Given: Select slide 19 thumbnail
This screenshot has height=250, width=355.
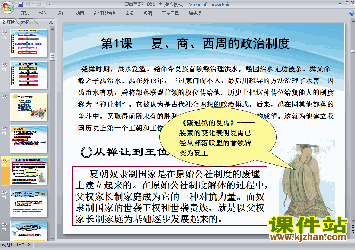Looking at the screenshot, I should coord(29,203).
